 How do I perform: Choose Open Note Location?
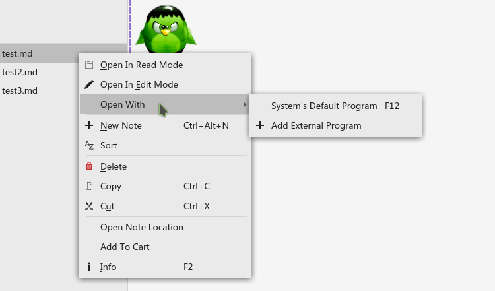165,227
